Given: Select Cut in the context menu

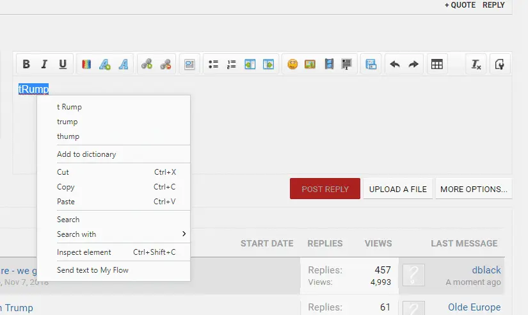Looking at the screenshot, I should [x=113, y=172].
